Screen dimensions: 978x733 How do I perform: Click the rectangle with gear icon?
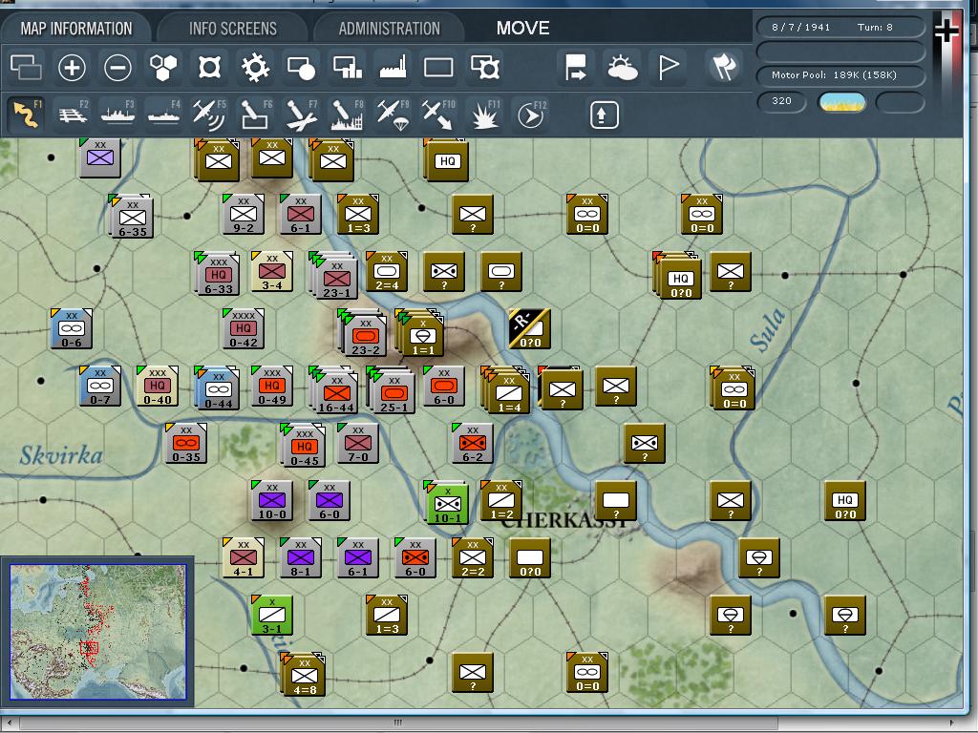(x=485, y=68)
